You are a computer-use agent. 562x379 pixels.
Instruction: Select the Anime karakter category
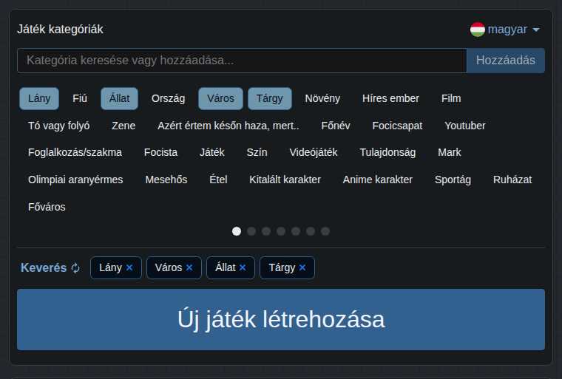[378, 180]
